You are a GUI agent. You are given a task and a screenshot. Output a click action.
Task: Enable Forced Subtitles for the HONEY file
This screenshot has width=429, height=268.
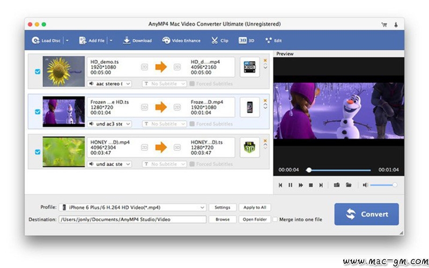[192, 164]
